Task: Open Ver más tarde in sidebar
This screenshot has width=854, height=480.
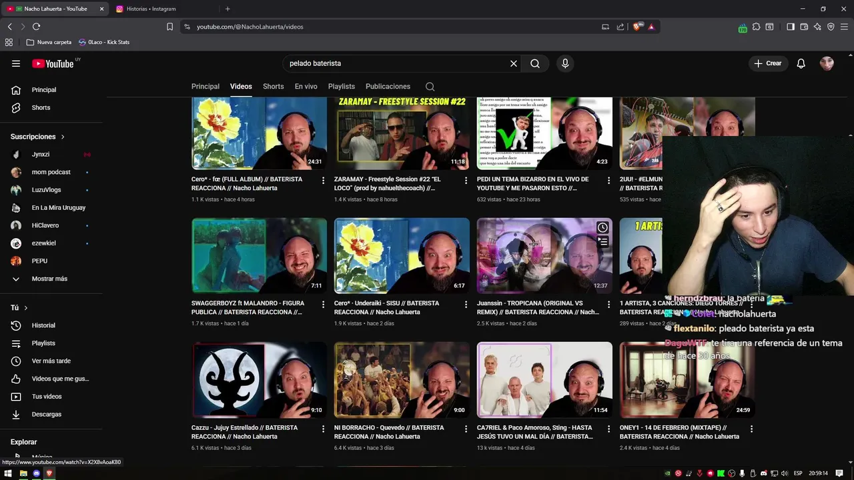Action: point(51,361)
